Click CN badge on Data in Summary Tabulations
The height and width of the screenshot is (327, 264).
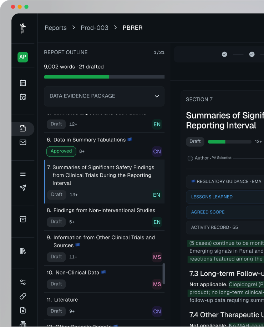157,152
